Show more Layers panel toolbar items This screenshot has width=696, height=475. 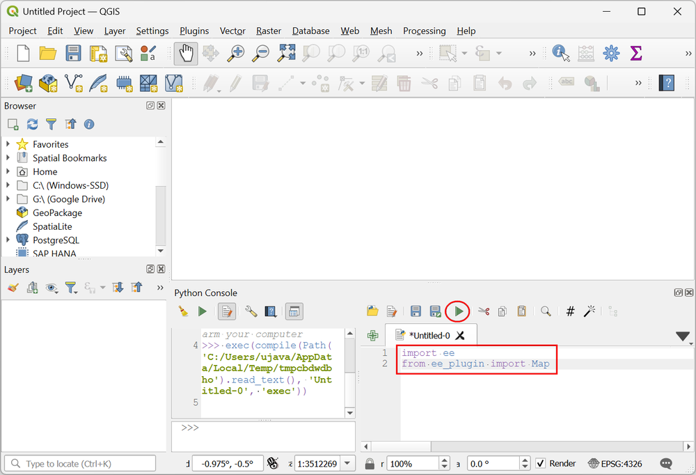click(x=160, y=288)
